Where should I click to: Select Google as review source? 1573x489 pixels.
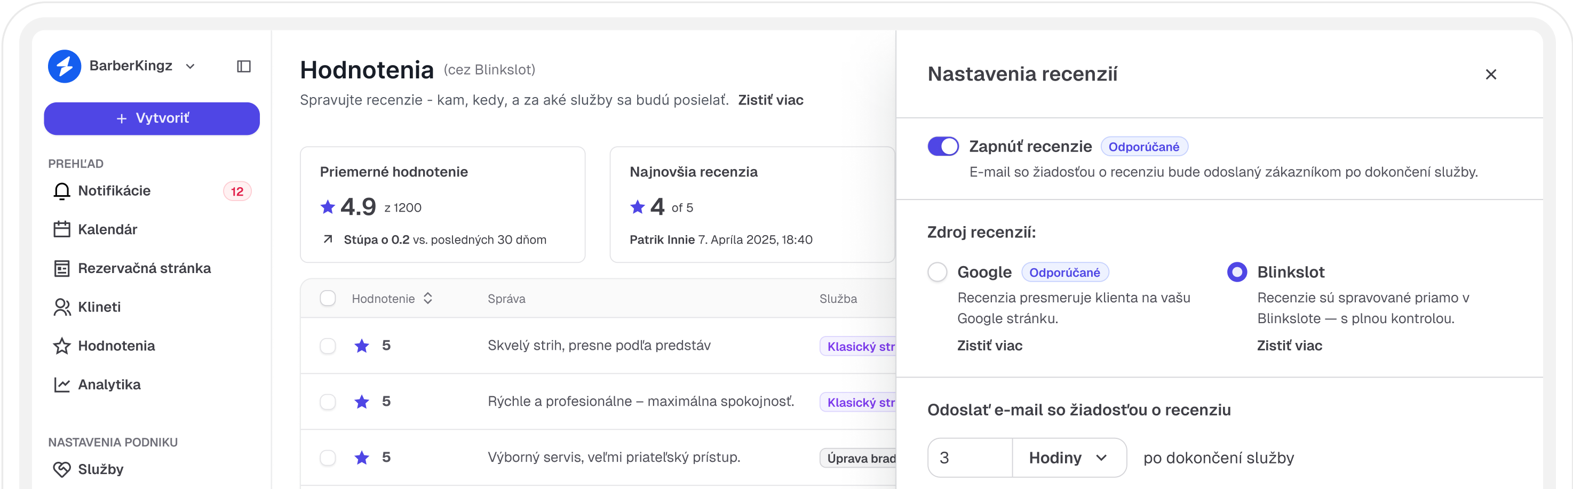938,271
